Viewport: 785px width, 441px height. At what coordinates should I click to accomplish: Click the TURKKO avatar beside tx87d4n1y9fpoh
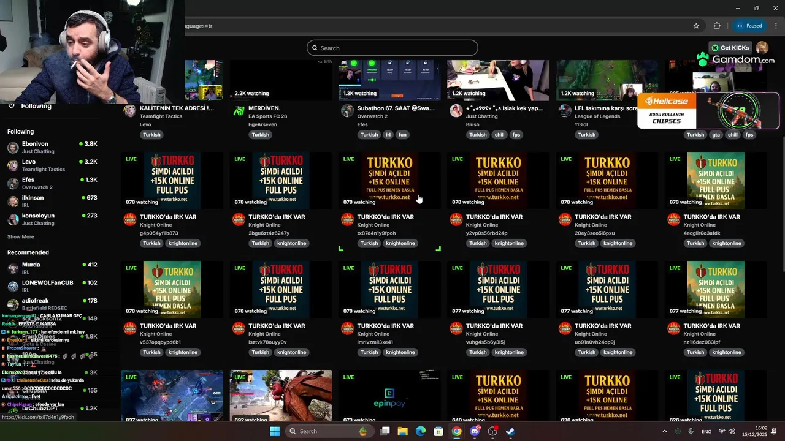[x=347, y=220]
